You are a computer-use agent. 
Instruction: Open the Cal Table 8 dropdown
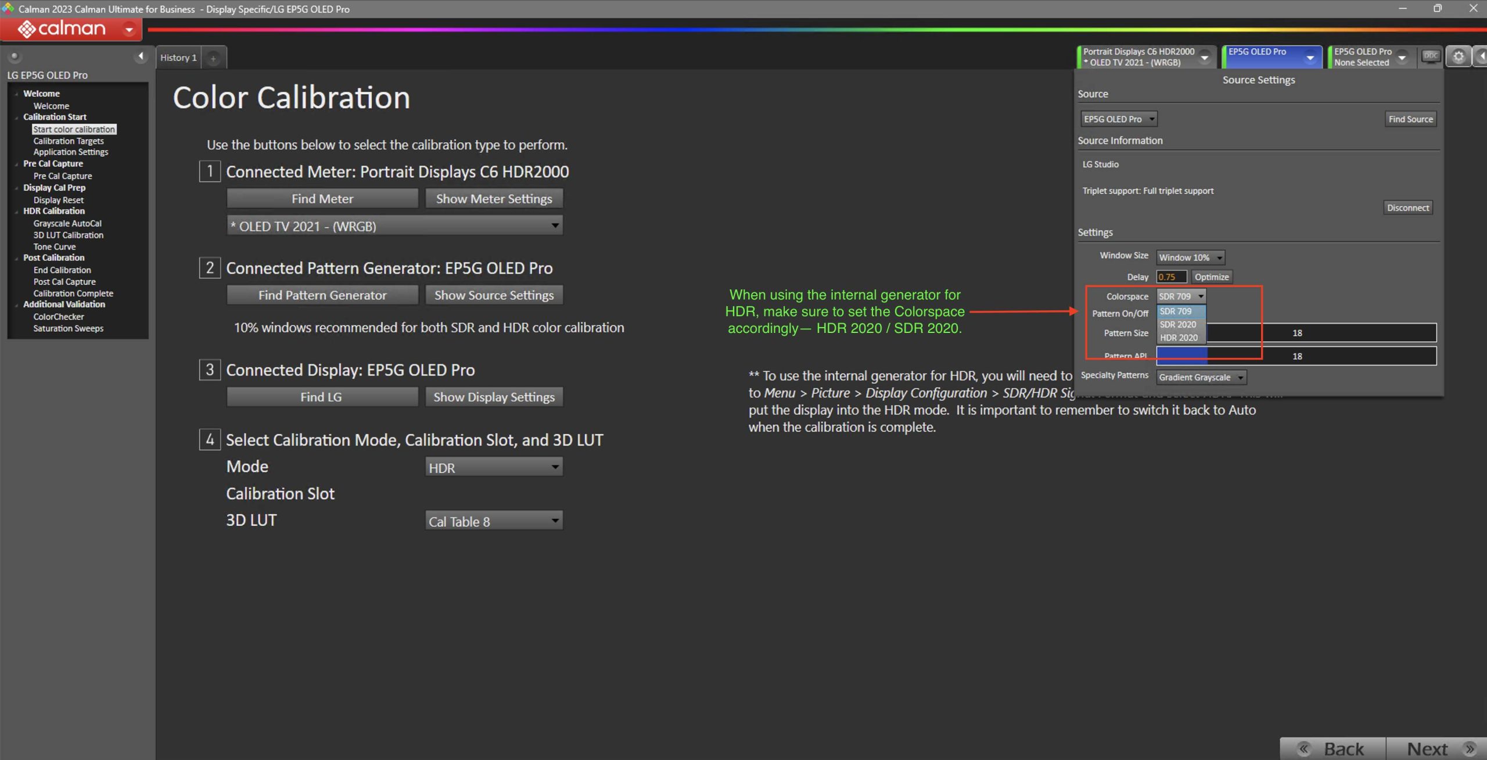[x=494, y=521]
